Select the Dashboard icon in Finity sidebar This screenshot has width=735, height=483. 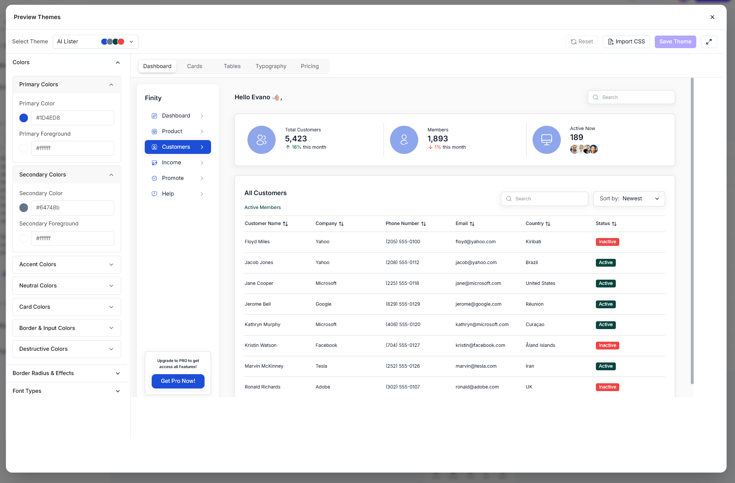coord(154,115)
